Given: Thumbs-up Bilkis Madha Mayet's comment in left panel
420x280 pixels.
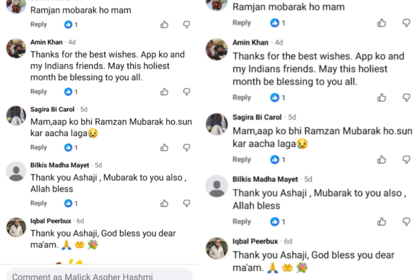Looking at the screenshot, I should [x=164, y=203].
